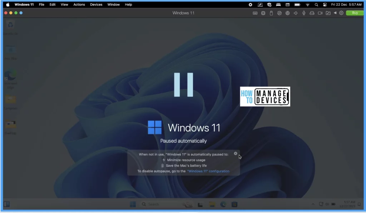366x213 pixels.
Task: Open the hard disk drive icon
Action: coord(312,13)
